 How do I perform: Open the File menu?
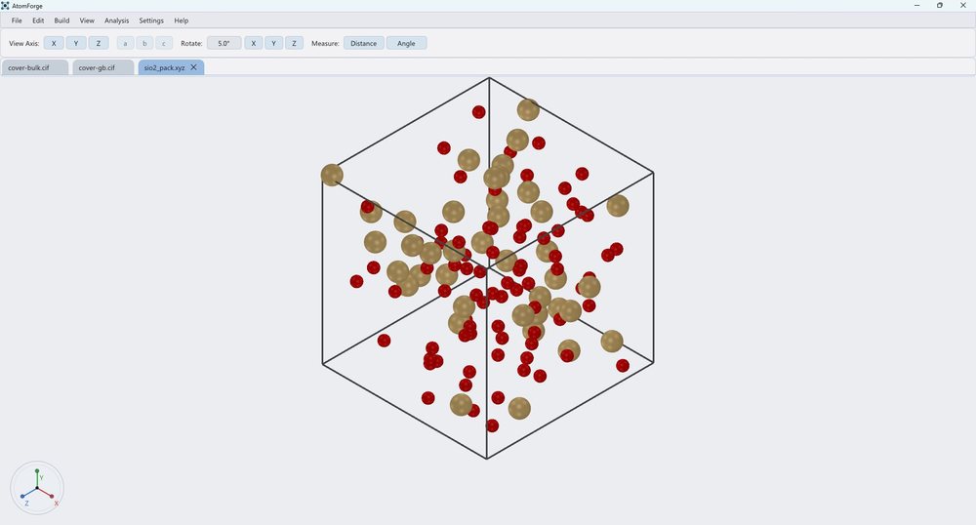pos(17,20)
